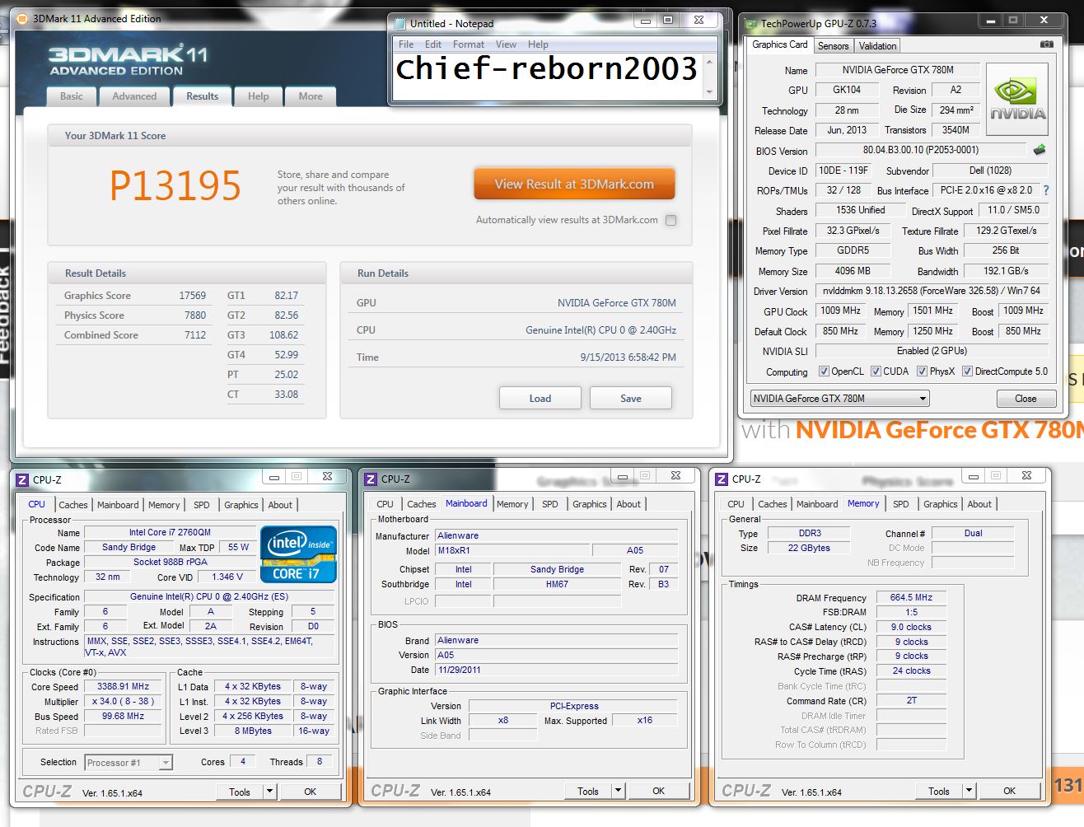Click OK in Mainboard CPU-Z window
This screenshot has width=1084, height=827.
pyautogui.click(x=659, y=791)
